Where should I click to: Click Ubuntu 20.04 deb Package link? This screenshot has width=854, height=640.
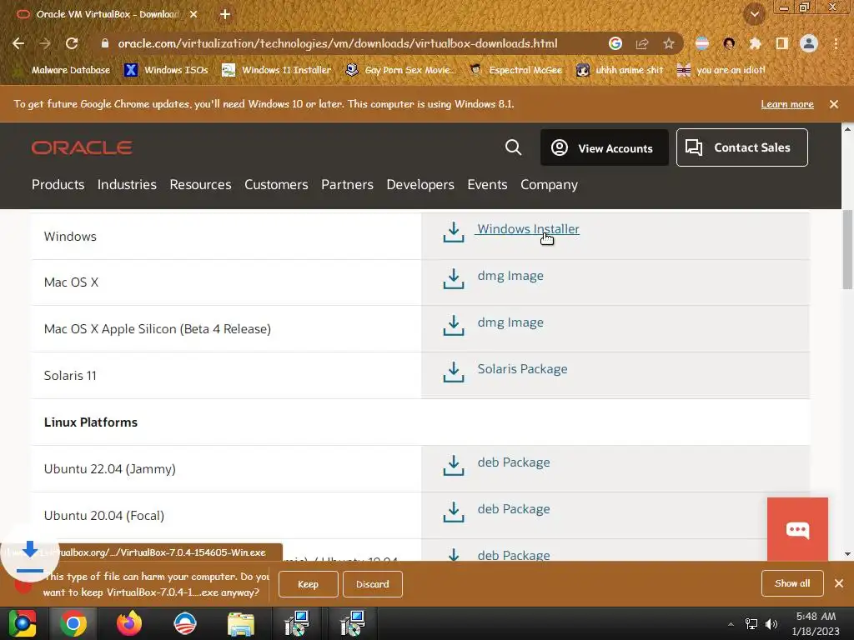click(x=514, y=509)
